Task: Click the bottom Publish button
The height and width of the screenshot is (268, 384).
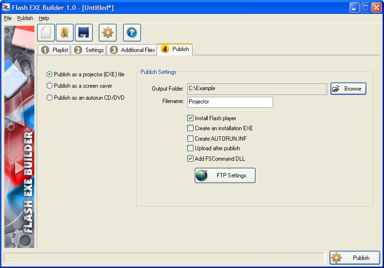Action: point(354,258)
